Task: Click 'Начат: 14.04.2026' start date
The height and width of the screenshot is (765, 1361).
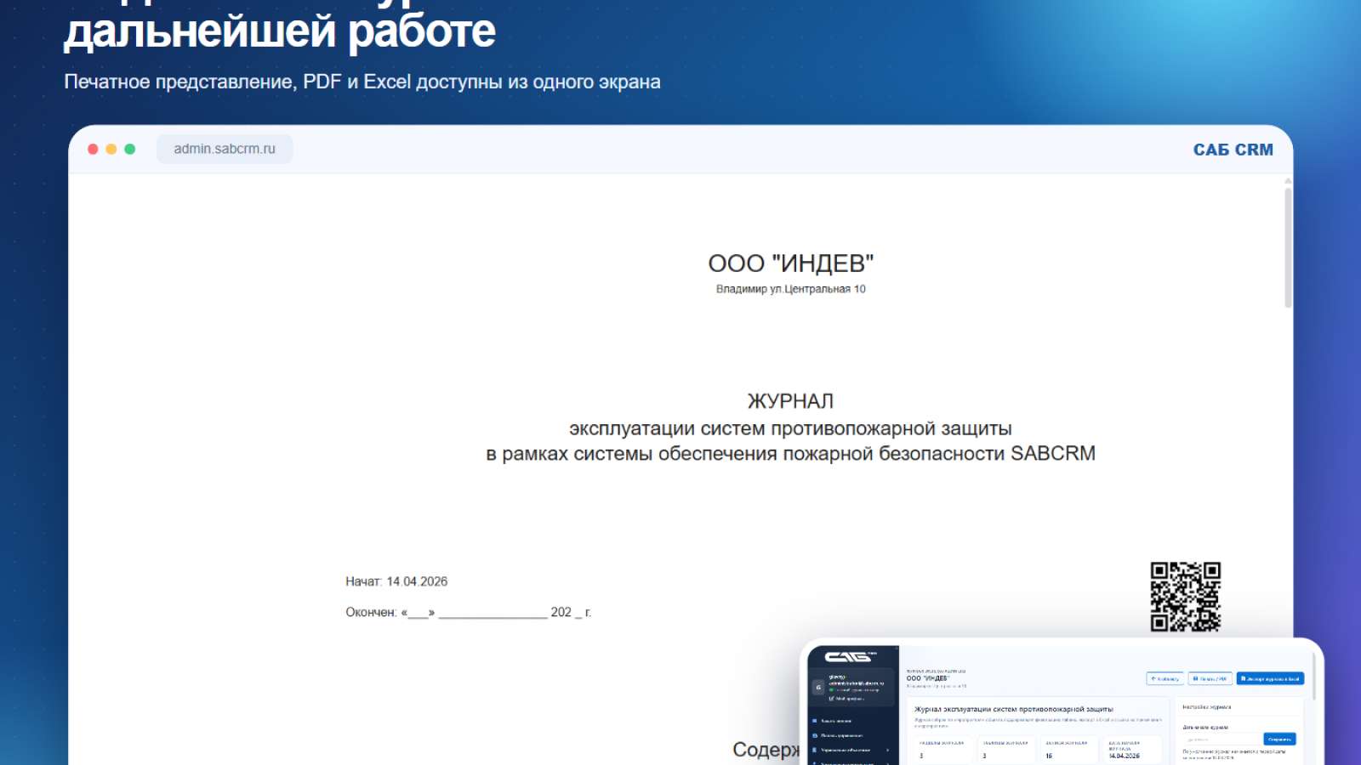Action: coord(396,581)
